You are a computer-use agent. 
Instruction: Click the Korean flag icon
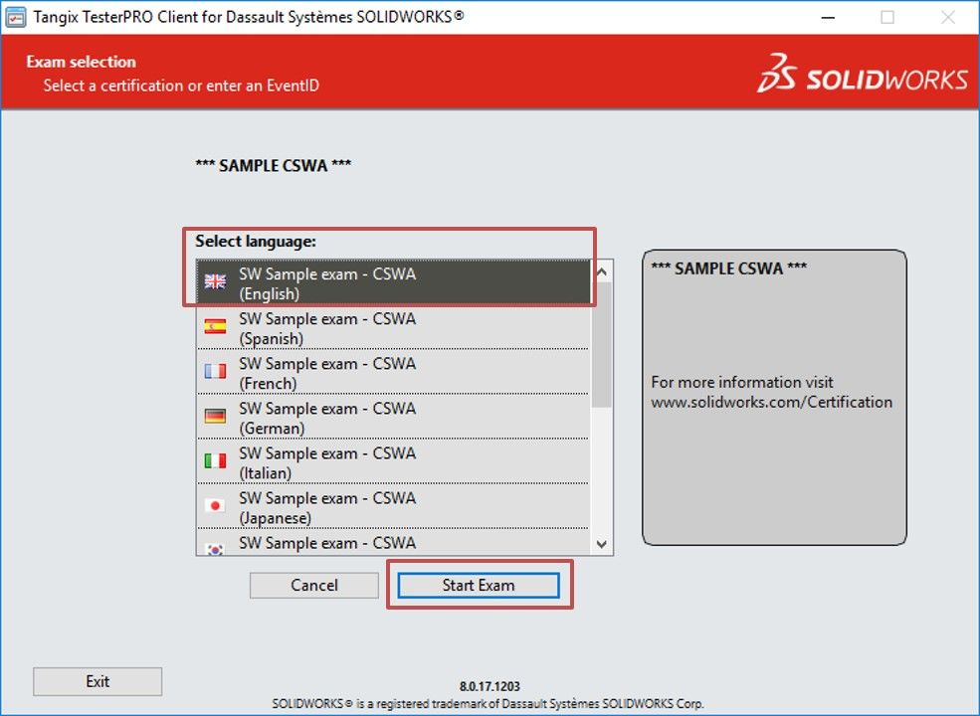tap(215, 546)
